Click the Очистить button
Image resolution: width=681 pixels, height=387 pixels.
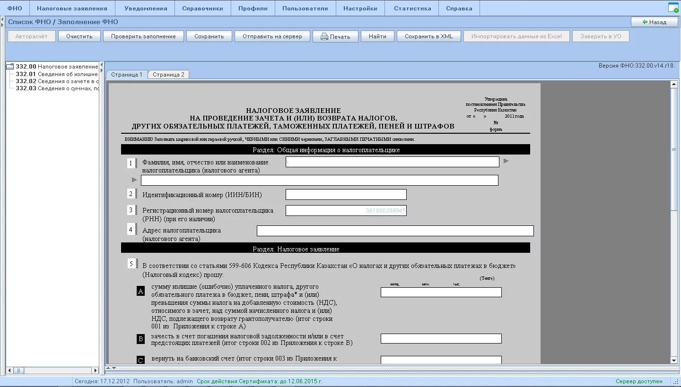[x=79, y=36]
